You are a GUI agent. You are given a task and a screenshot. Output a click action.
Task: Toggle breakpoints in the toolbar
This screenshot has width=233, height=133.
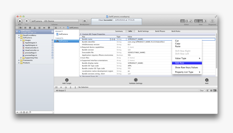[85, 21]
